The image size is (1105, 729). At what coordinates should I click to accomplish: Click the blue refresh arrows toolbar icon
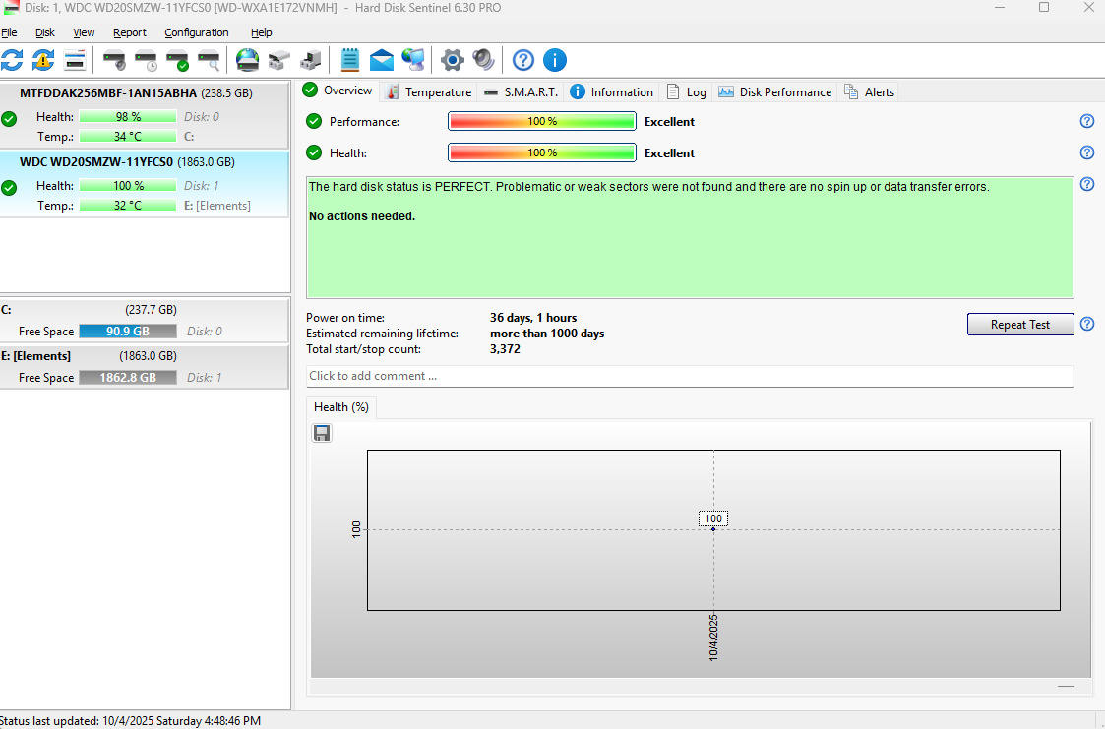coord(12,60)
